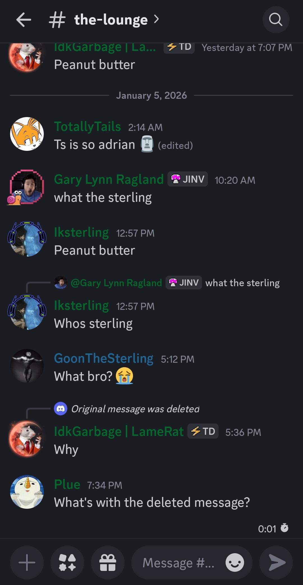Image resolution: width=303 pixels, height=585 pixels.
Task: Open Plue's unicorn avatar
Action: click(27, 492)
